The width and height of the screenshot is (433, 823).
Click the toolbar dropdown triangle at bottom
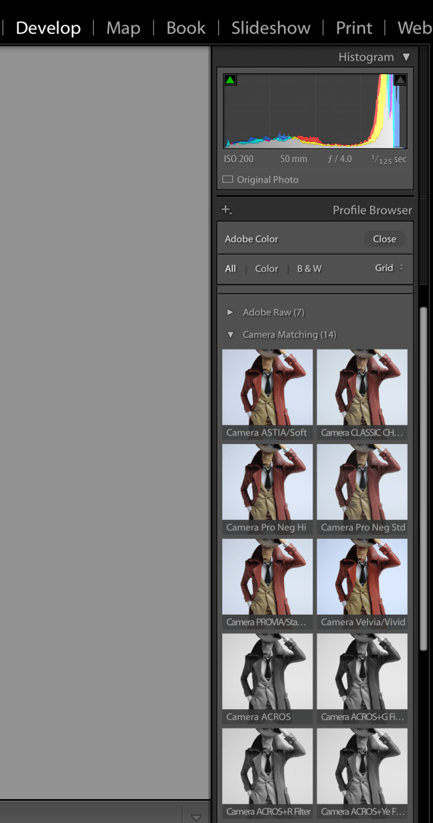pyautogui.click(x=196, y=818)
